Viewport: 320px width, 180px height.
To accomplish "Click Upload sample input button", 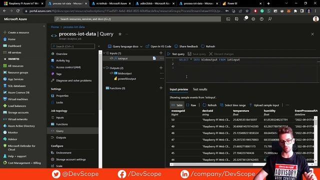I will point(264,105).
